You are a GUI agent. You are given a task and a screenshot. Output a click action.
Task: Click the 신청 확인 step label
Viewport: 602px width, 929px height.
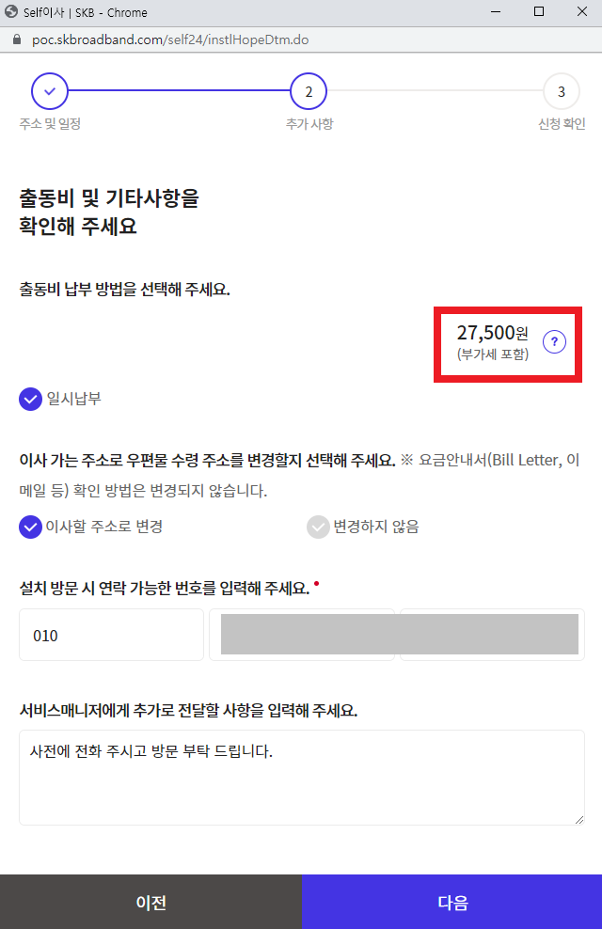562,124
